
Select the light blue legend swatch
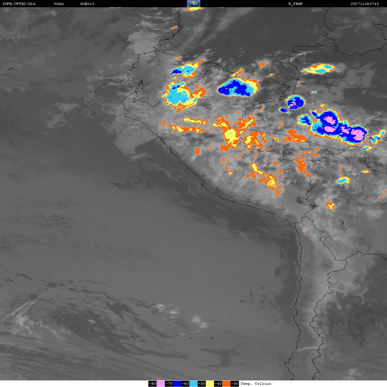click(193, 383)
